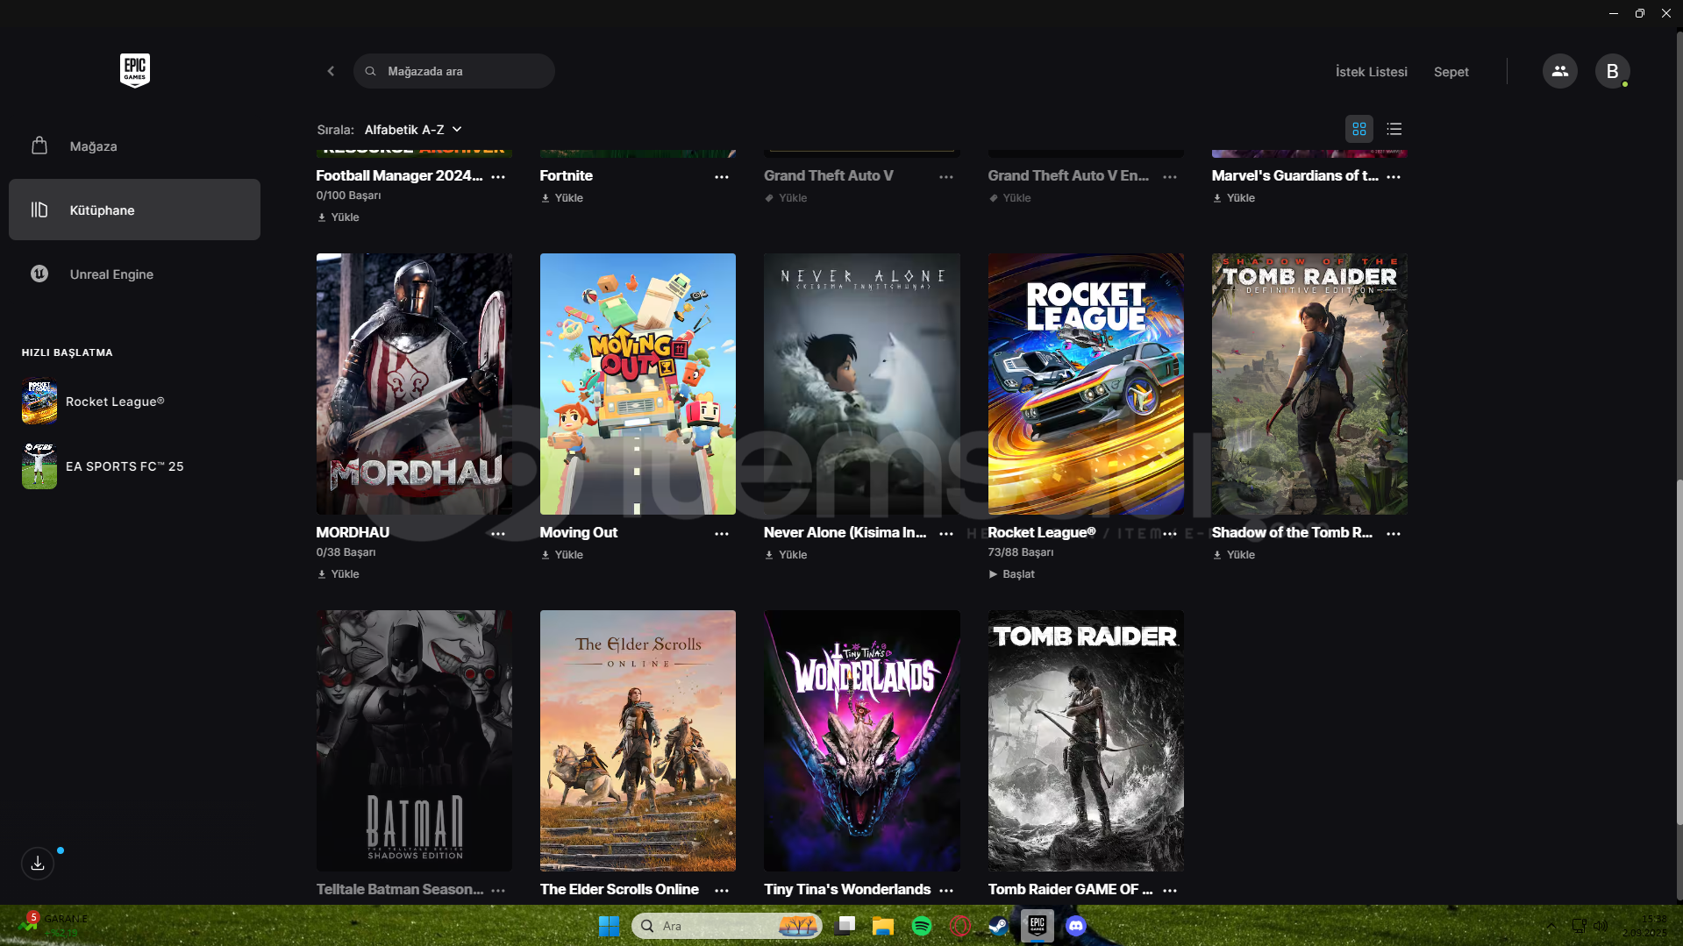The height and width of the screenshot is (946, 1683).
Task: Open File Explorer from the taskbar
Action: tap(882, 926)
